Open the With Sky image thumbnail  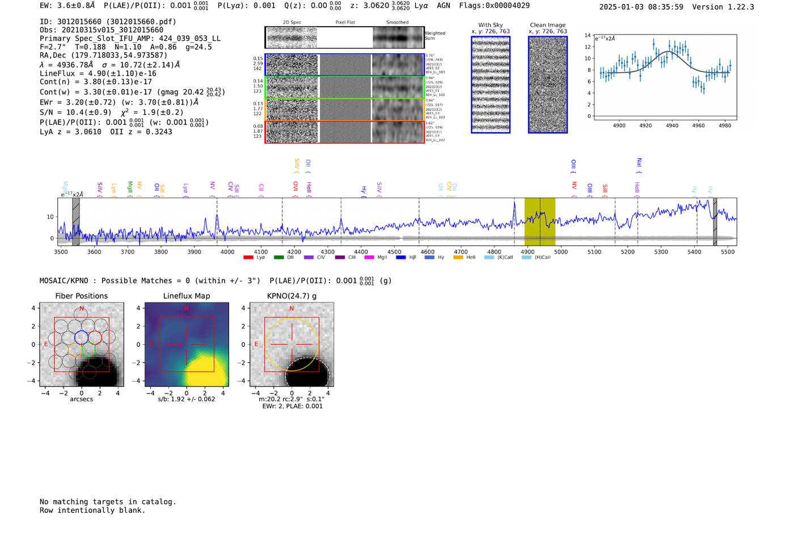point(491,85)
